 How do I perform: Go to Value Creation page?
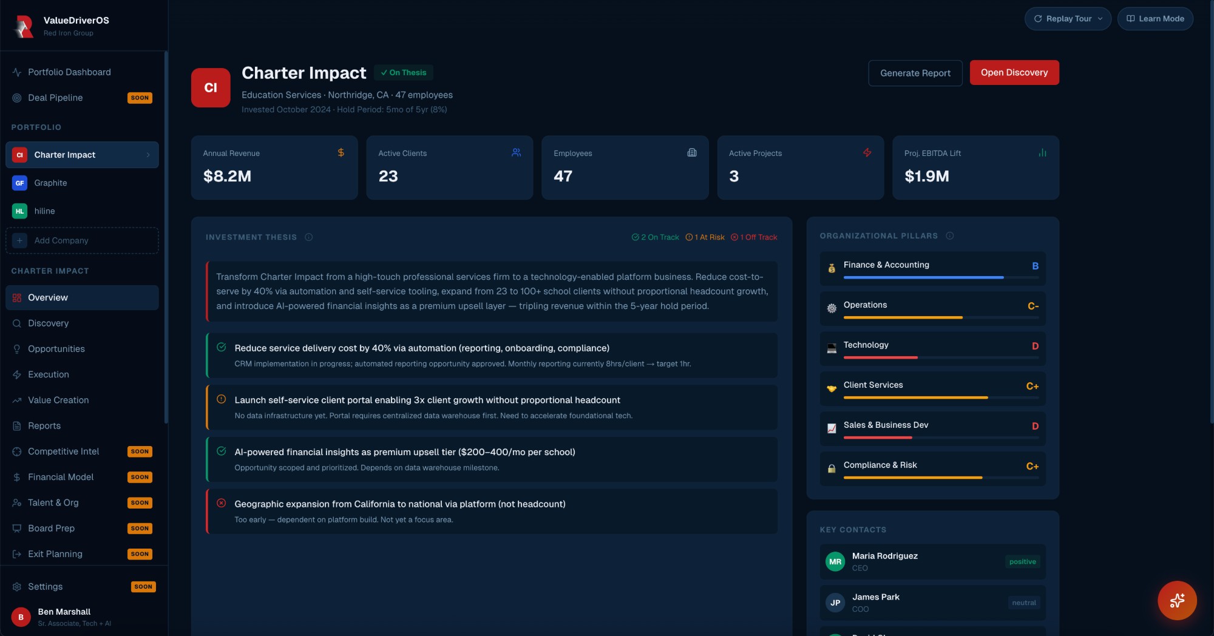click(58, 400)
